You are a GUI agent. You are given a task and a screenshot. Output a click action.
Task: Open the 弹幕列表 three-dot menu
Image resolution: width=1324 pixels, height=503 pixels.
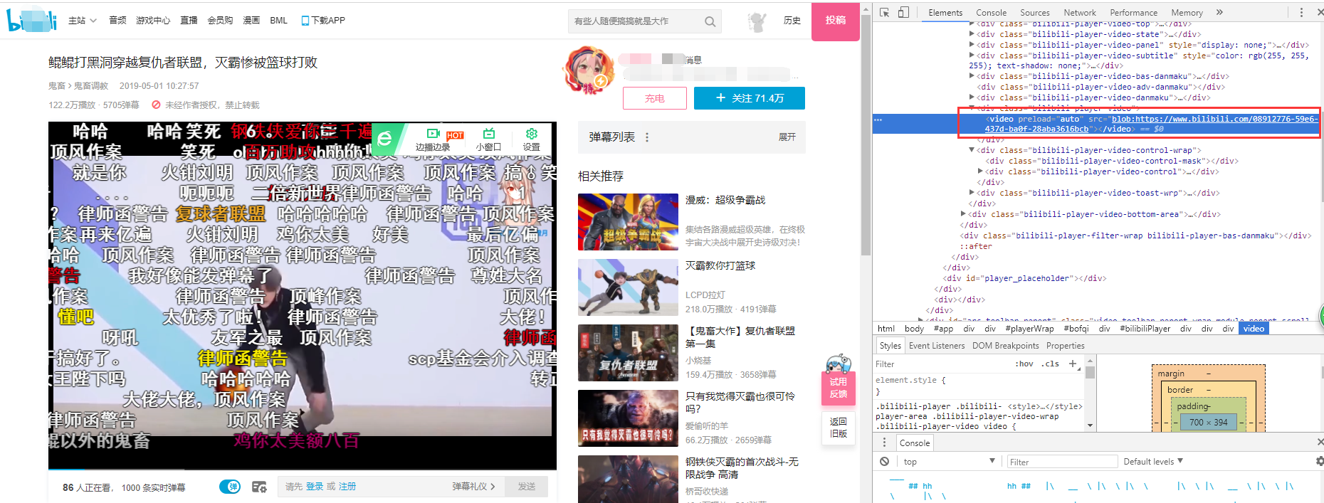pyautogui.click(x=647, y=137)
